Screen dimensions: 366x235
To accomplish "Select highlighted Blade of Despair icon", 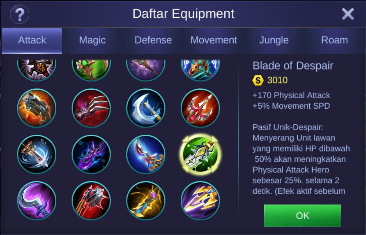I will coord(200,154).
